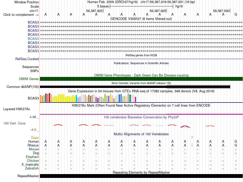
Task: Click the gray dbSNP variant segment
Action: pos(198,87)
